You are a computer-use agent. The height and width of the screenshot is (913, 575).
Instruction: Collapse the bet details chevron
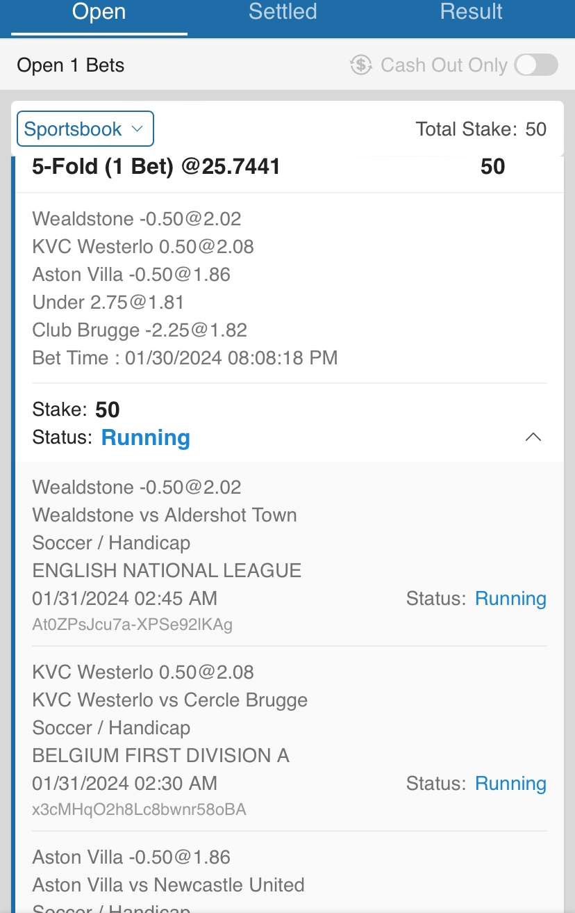tap(533, 437)
